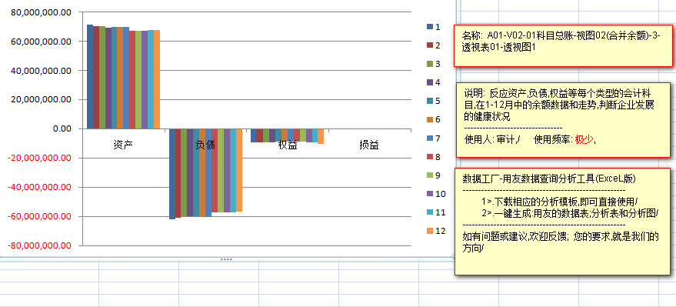Click legend entry 9
Screen dimensions: 676x307
pos(433,175)
